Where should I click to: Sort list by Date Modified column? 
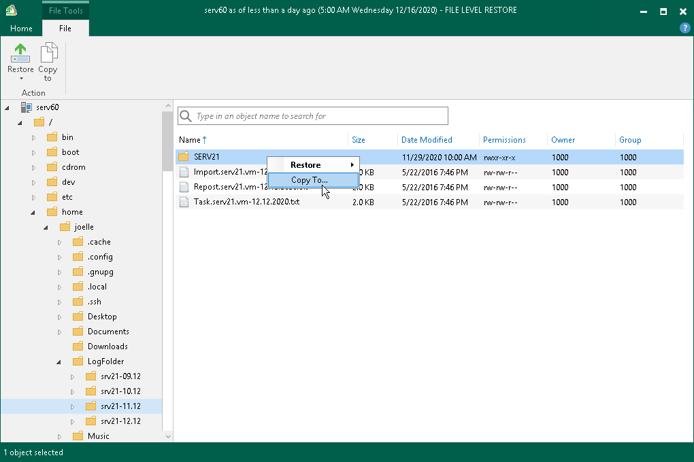[427, 140]
